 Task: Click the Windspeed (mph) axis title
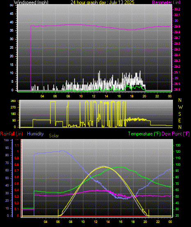pyautogui.click(x=31, y=2)
